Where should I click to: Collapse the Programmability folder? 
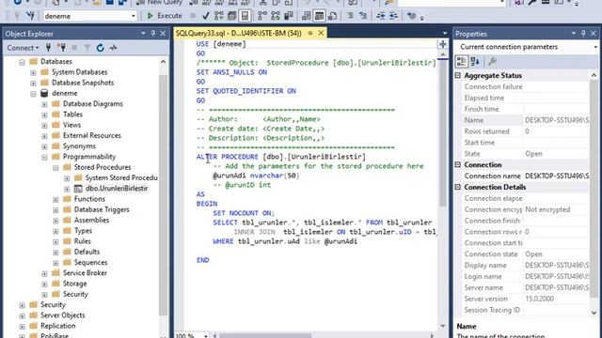pos(44,157)
